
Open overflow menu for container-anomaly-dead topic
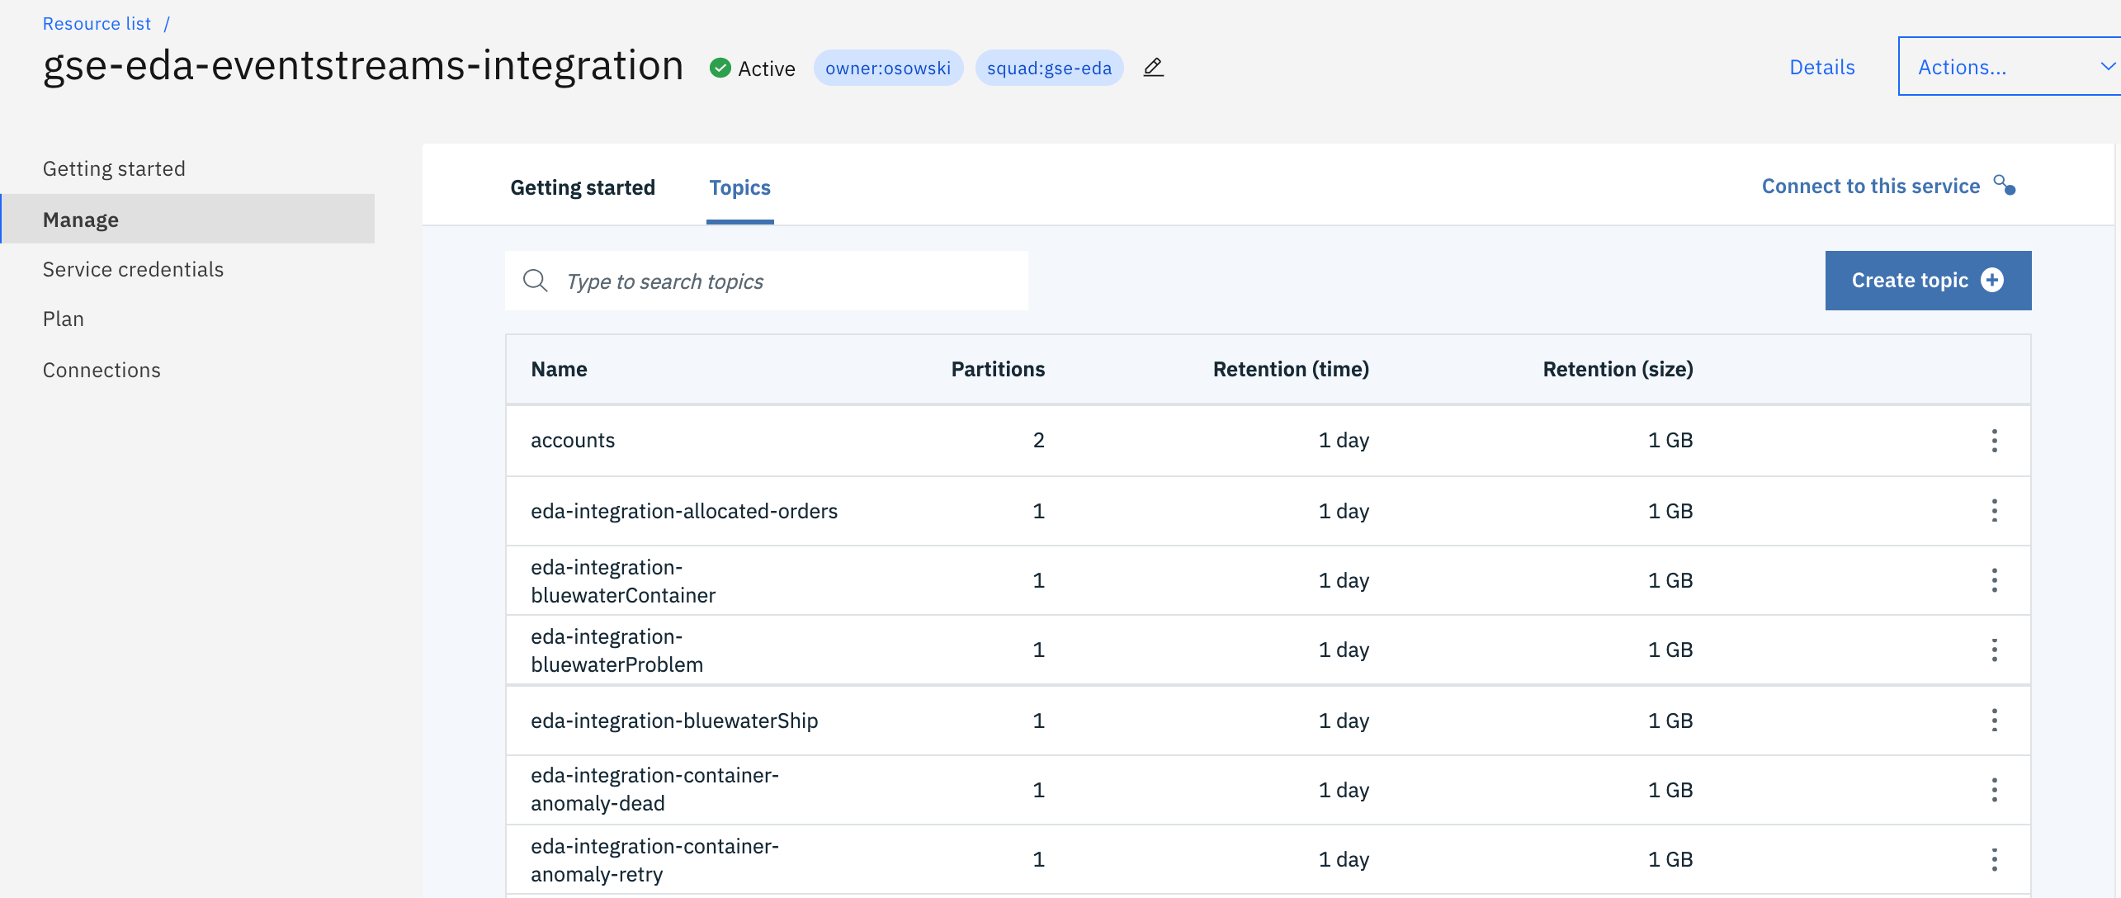1994,790
